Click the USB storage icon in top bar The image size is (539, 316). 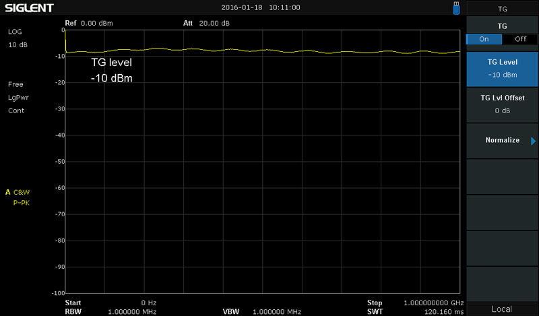point(457,7)
